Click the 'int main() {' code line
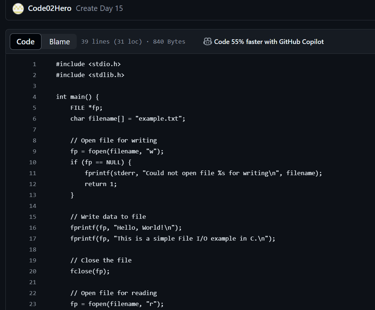 [x=77, y=97]
